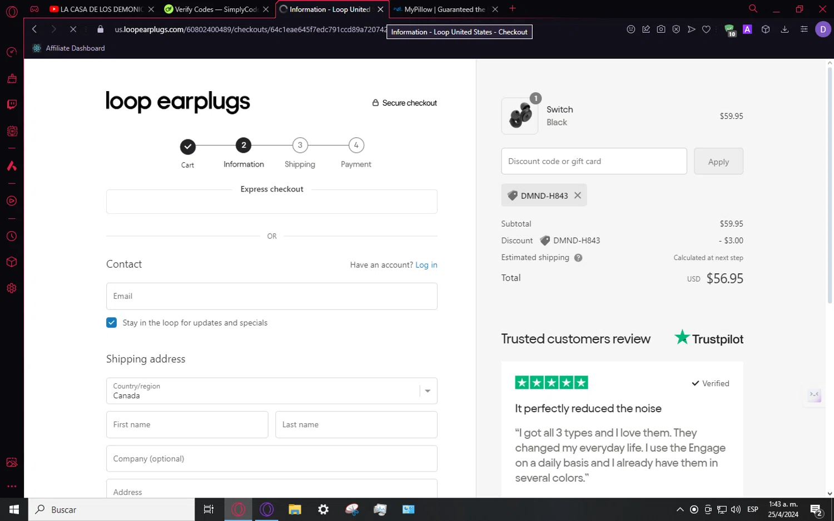Screen dimensions: 834x521
Task: Toggle Stay in the loop checkbox
Action: click(x=112, y=323)
